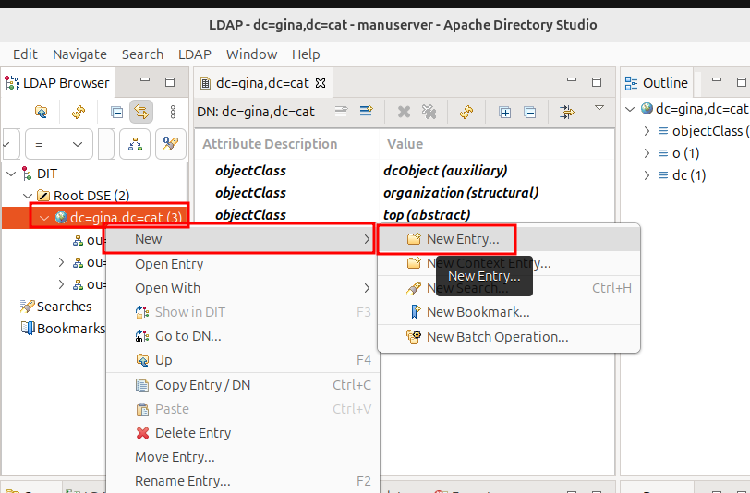750x493 pixels.
Task: Select the Bookmarks item in browser tree
Action: click(x=70, y=329)
